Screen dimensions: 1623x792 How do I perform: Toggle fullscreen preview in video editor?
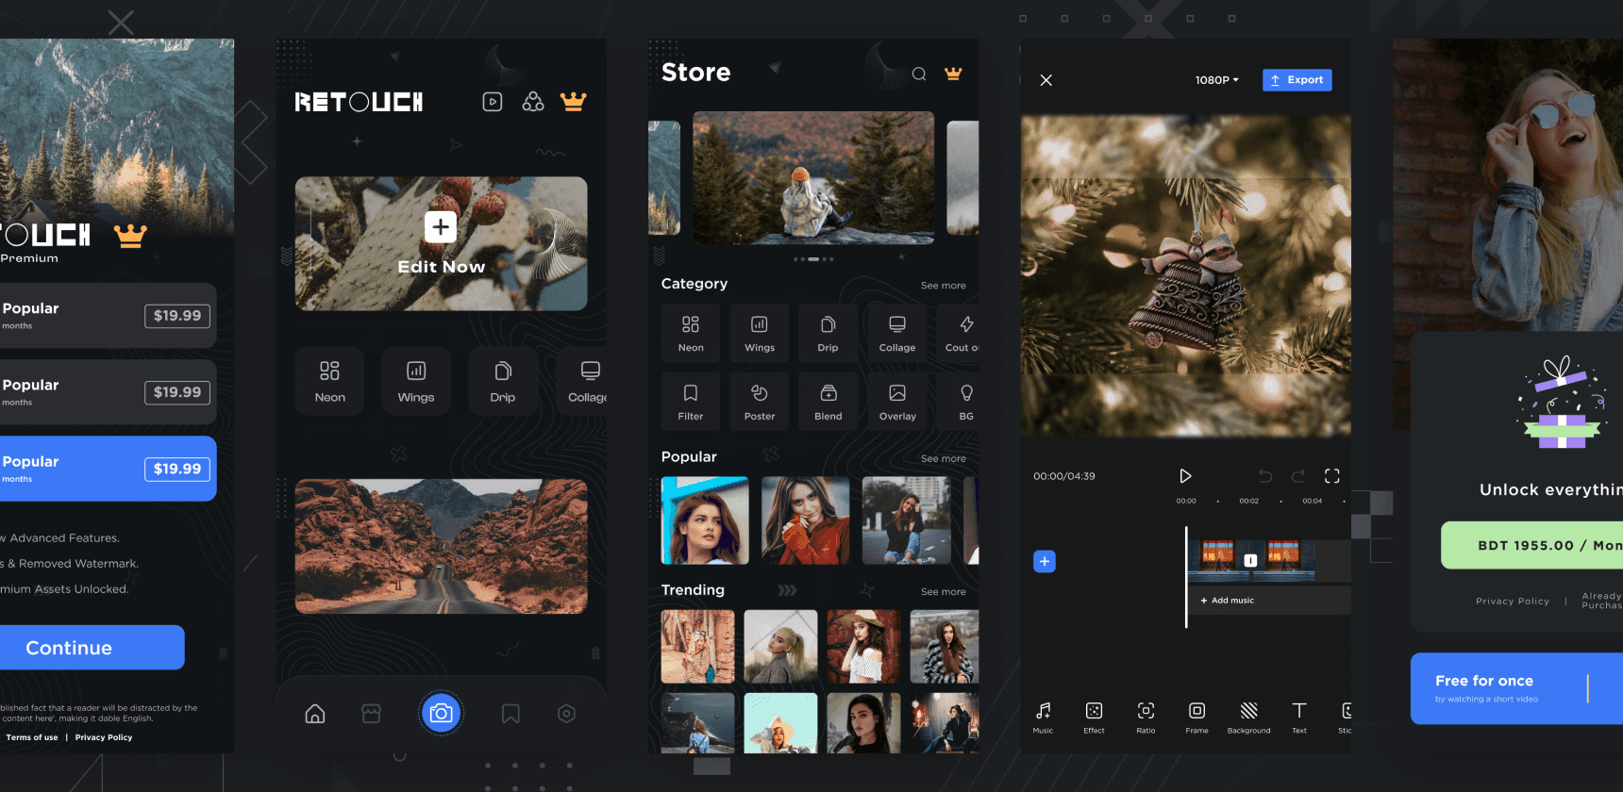[x=1331, y=476]
